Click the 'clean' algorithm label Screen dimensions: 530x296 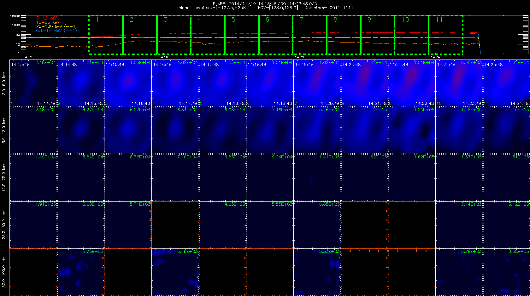184,8
